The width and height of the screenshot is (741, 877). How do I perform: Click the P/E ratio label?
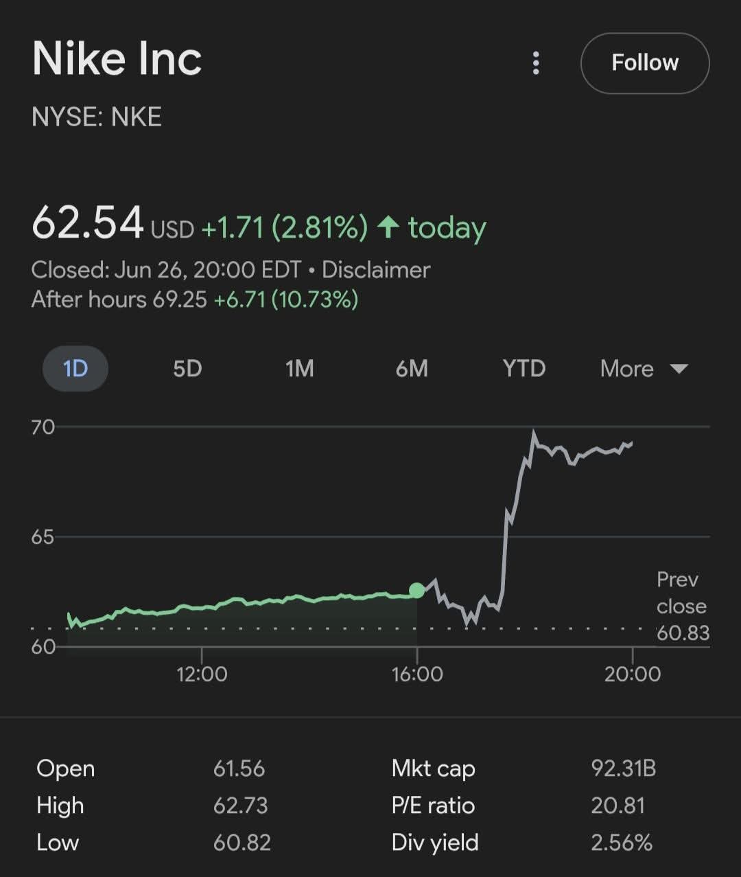(433, 805)
